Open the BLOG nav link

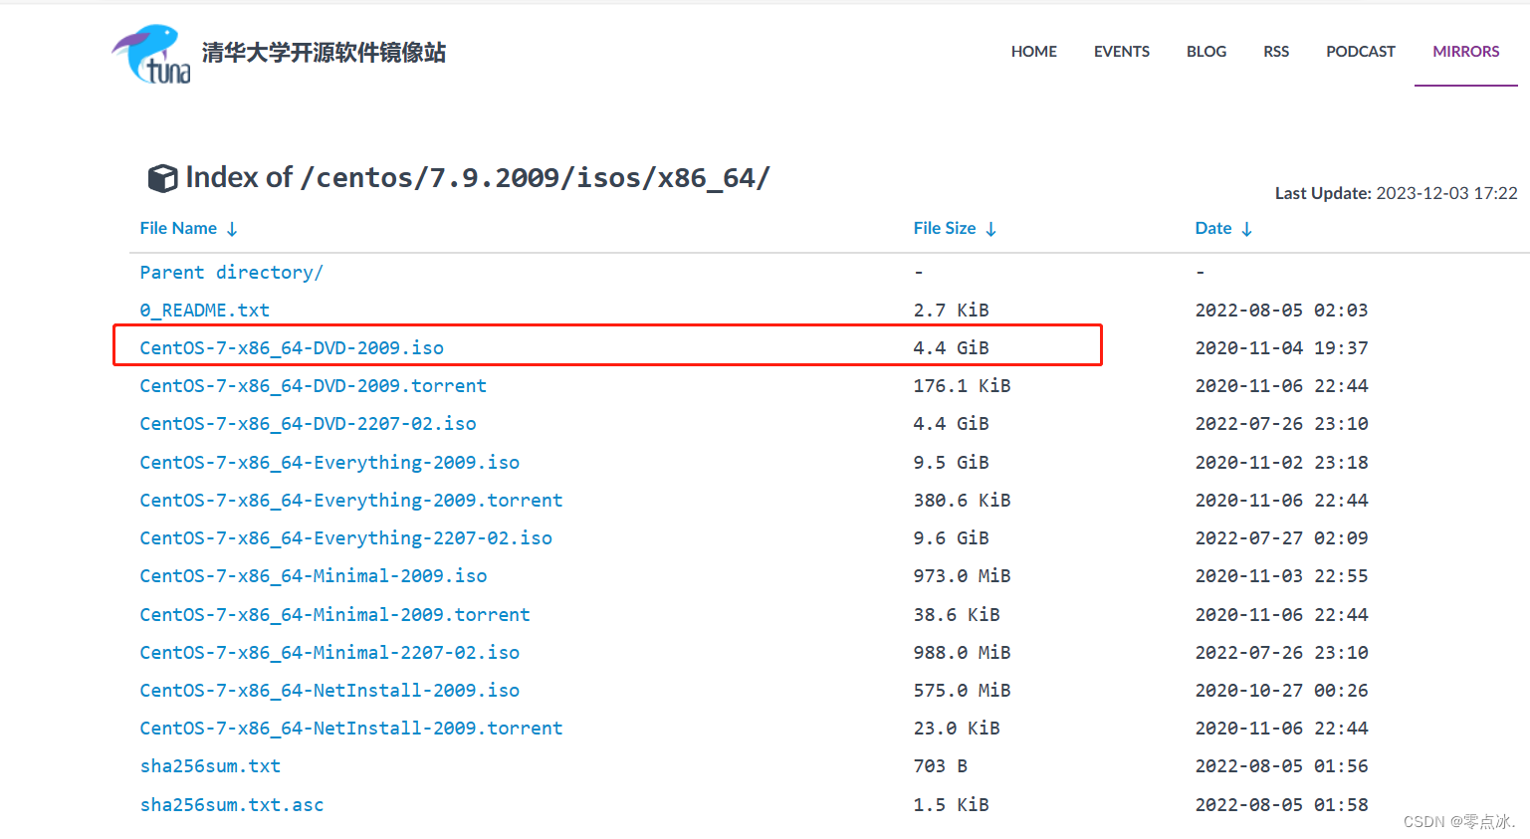(1206, 52)
